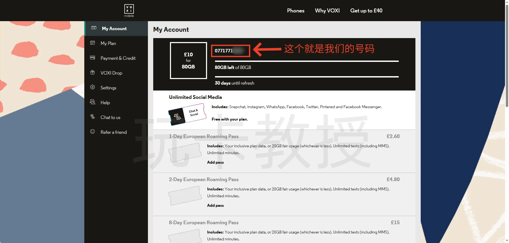This screenshot has height=243, width=509.
Task: Open the Get up to £40 offer
Action: pos(366,11)
